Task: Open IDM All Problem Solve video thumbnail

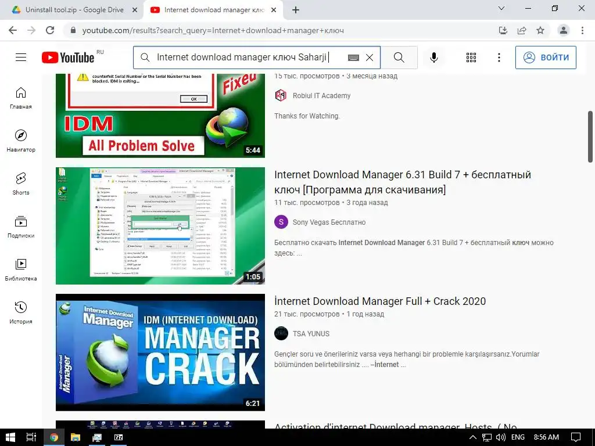Action: pos(160,116)
